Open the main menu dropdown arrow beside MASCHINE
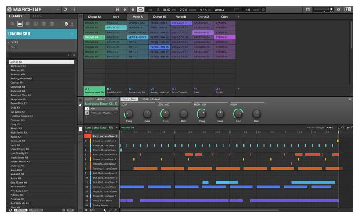Viewport: 360px width, 219px height. coord(58,9)
